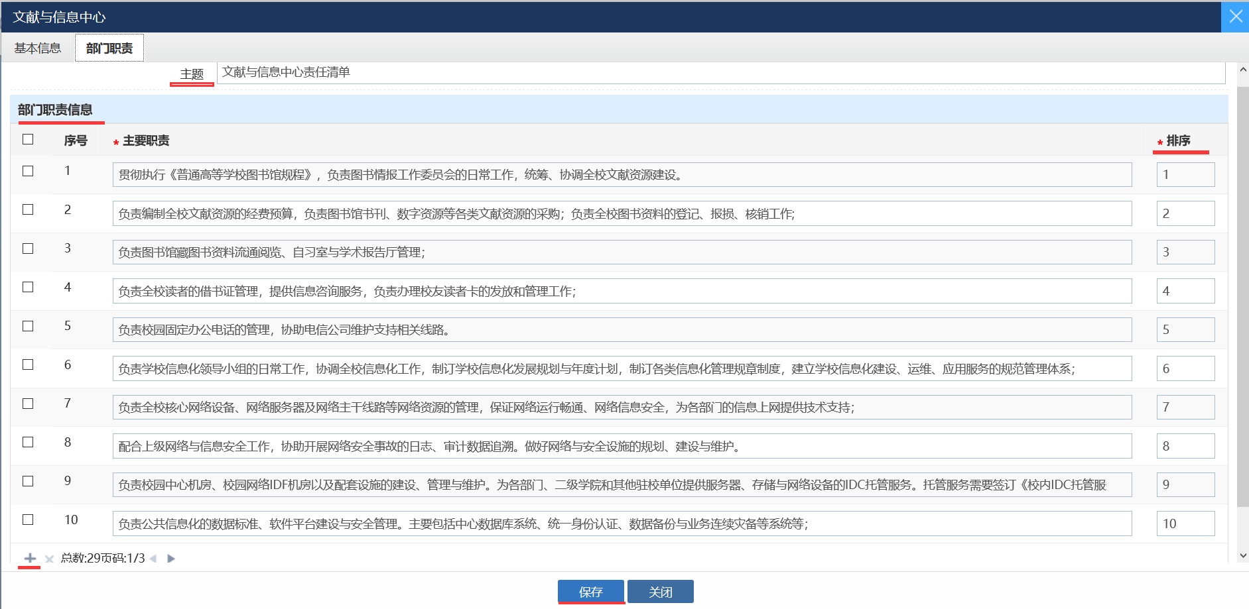Check the checkbox for row 1

28,171
